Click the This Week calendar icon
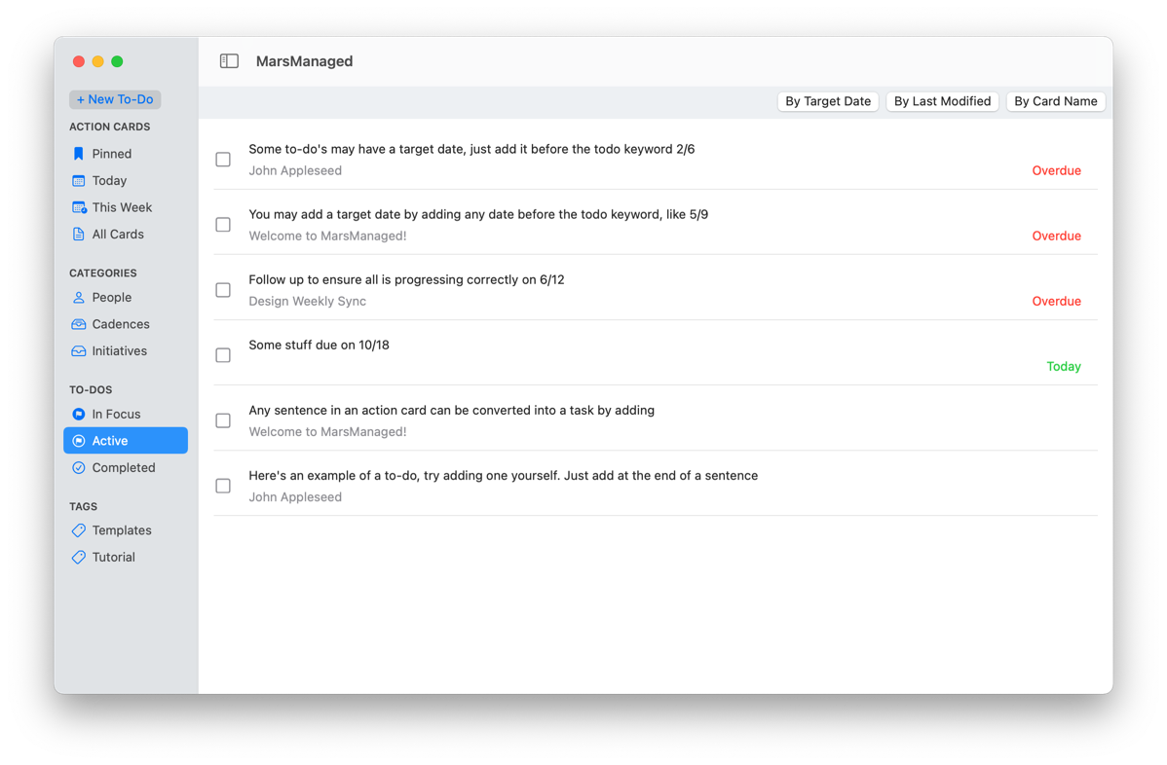 [79, 207]
